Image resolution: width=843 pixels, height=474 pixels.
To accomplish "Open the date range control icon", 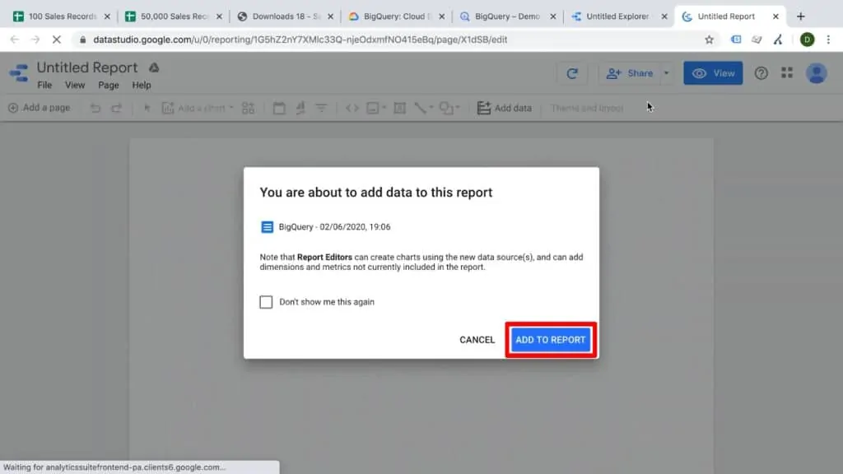I will 280,108.
